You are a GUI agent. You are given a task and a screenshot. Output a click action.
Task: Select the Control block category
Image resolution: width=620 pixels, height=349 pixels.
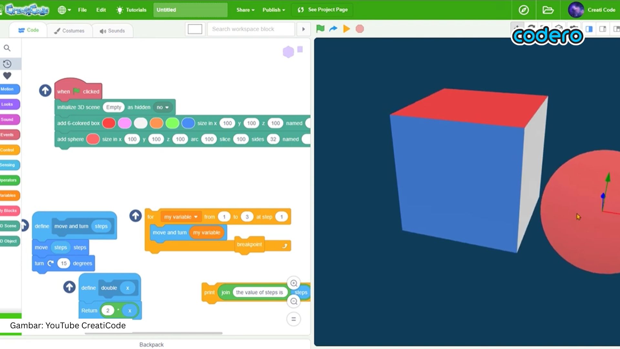click(9, 150)
